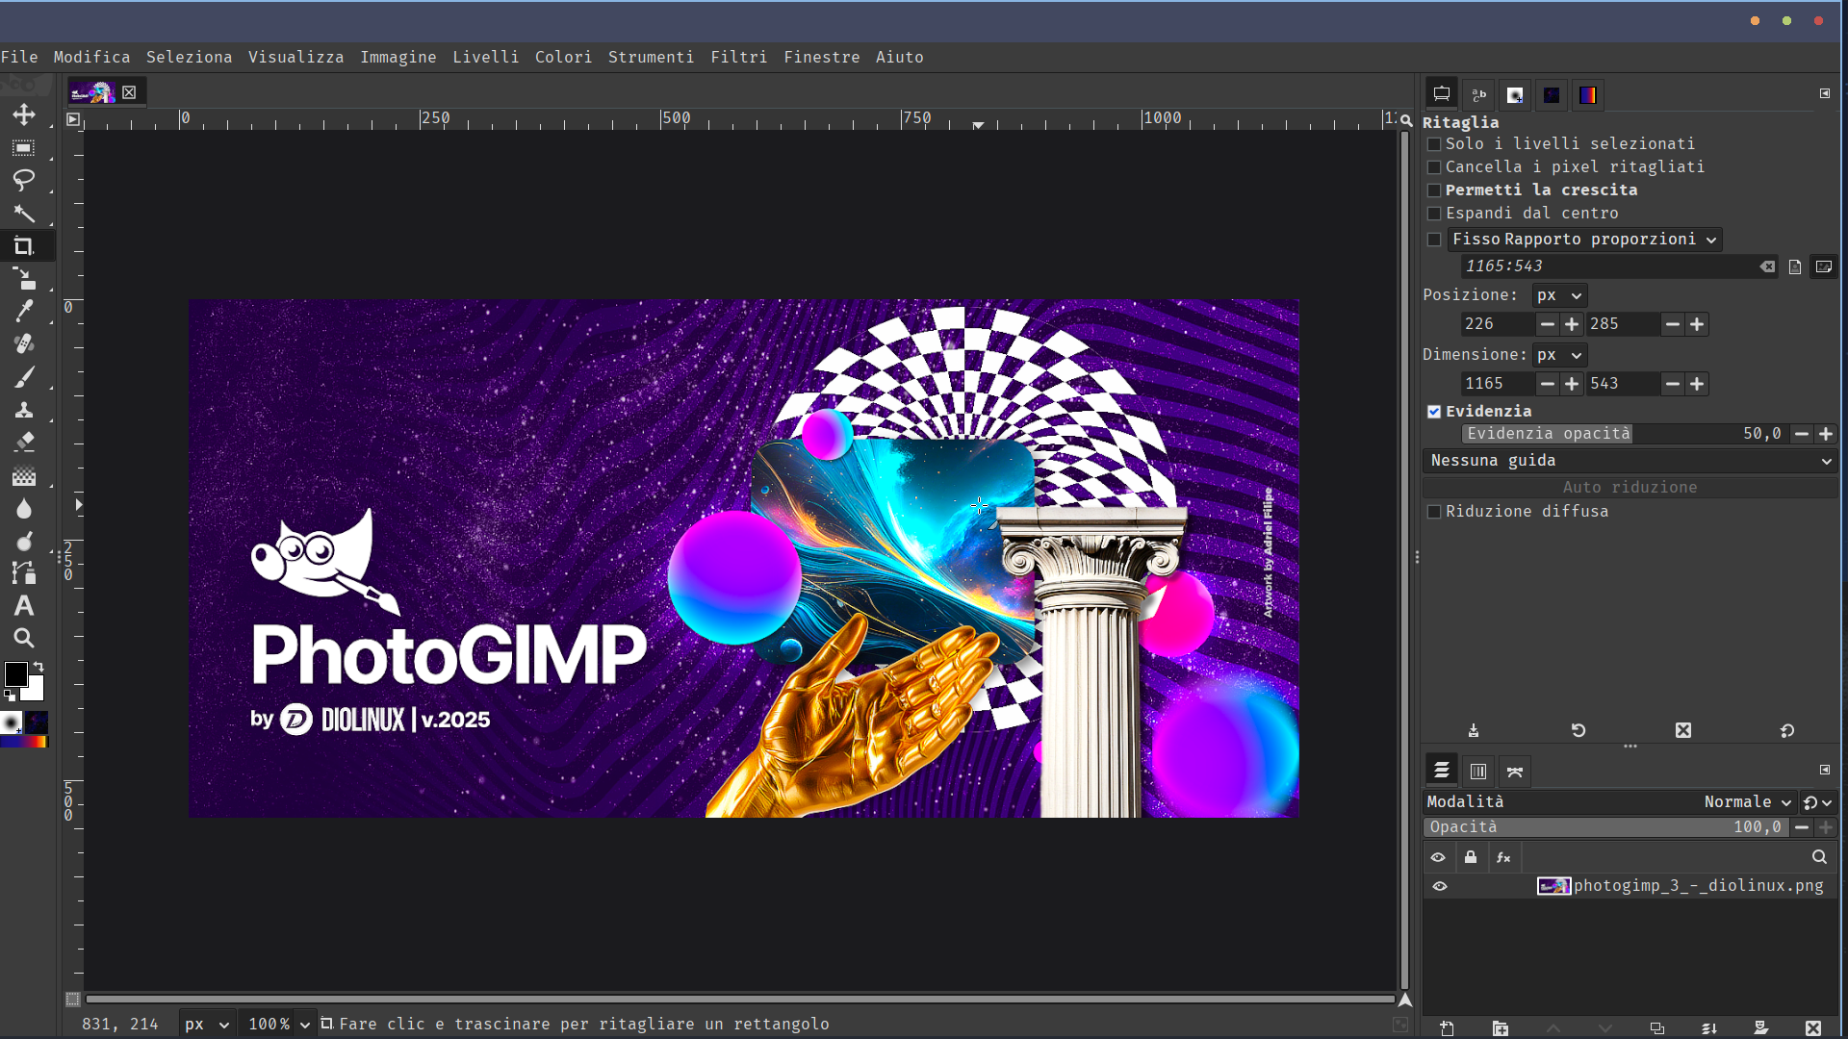Open Fisso Rapporto proporzioni dropdown
Image resolution: width=1848 pixels, height=1039 pixels.
click(x=1585, y=240)
